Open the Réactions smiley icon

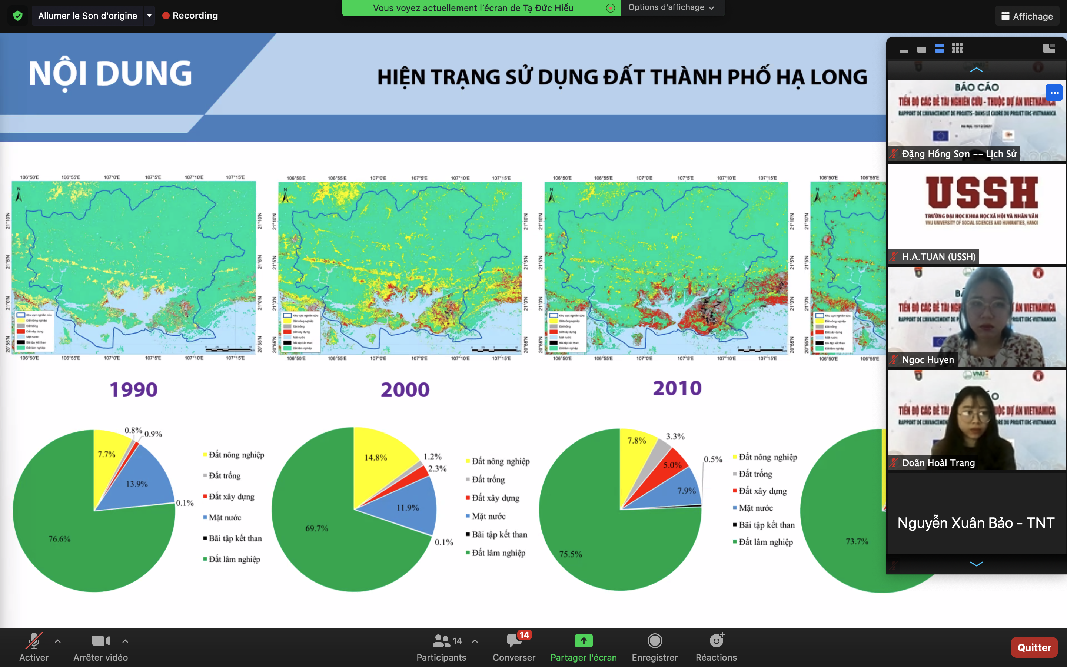coord(716,641)
